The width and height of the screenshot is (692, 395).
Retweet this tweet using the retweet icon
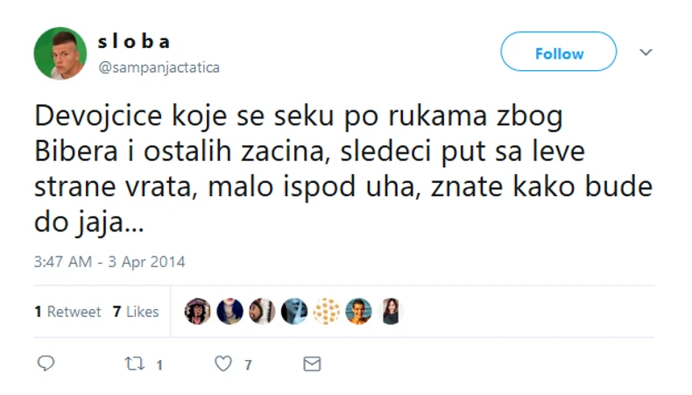pos(134,363)
